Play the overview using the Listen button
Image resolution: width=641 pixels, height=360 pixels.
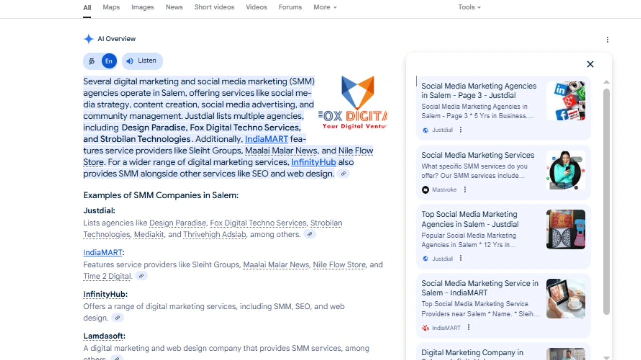click(142, 61)
